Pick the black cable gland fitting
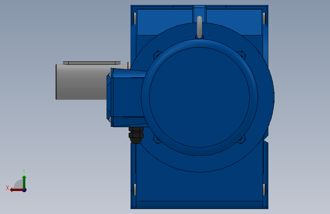Screen dimensions: 330x214 pyautogui.click(x=136, y=135)
